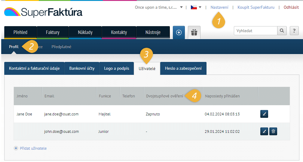The height and width of the screenshot is (162, 303).
Task: Open the plus create-new button
Action: click(179, 32)
